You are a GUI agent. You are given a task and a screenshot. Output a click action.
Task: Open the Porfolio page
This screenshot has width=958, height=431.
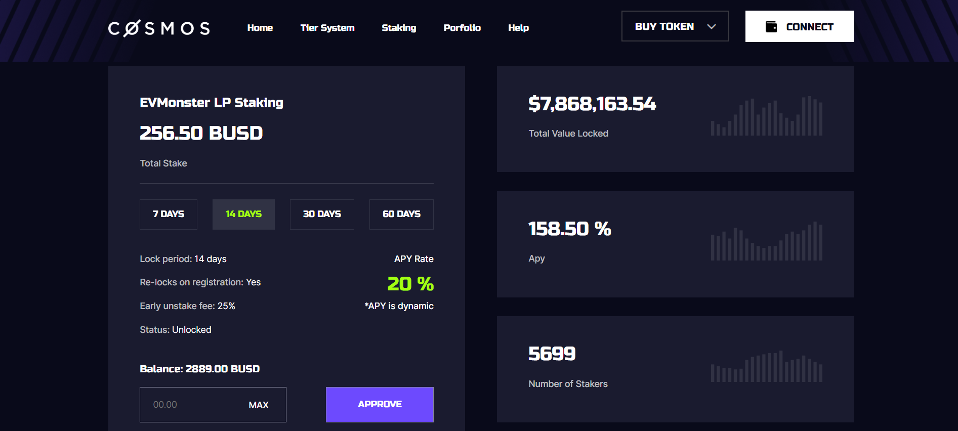(x=462, y=28)
